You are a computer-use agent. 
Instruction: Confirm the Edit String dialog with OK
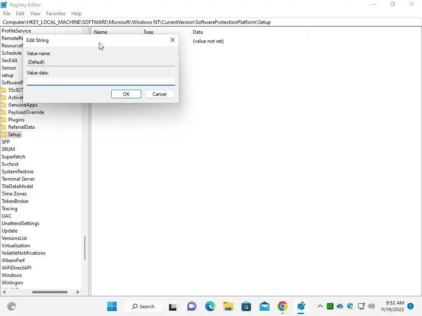click(126, 94)
